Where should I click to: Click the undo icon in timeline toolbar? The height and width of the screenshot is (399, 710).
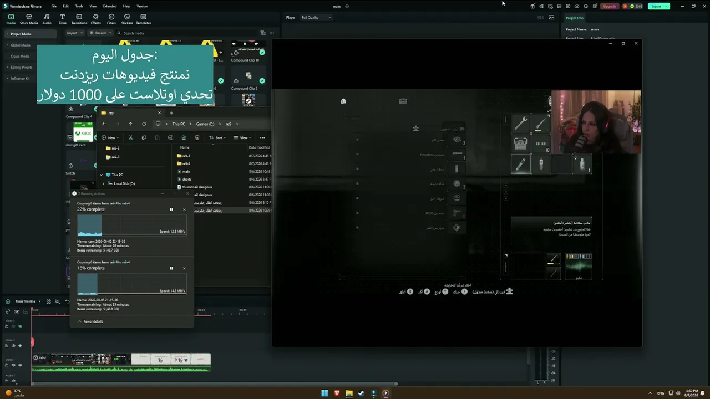[67, 301]
